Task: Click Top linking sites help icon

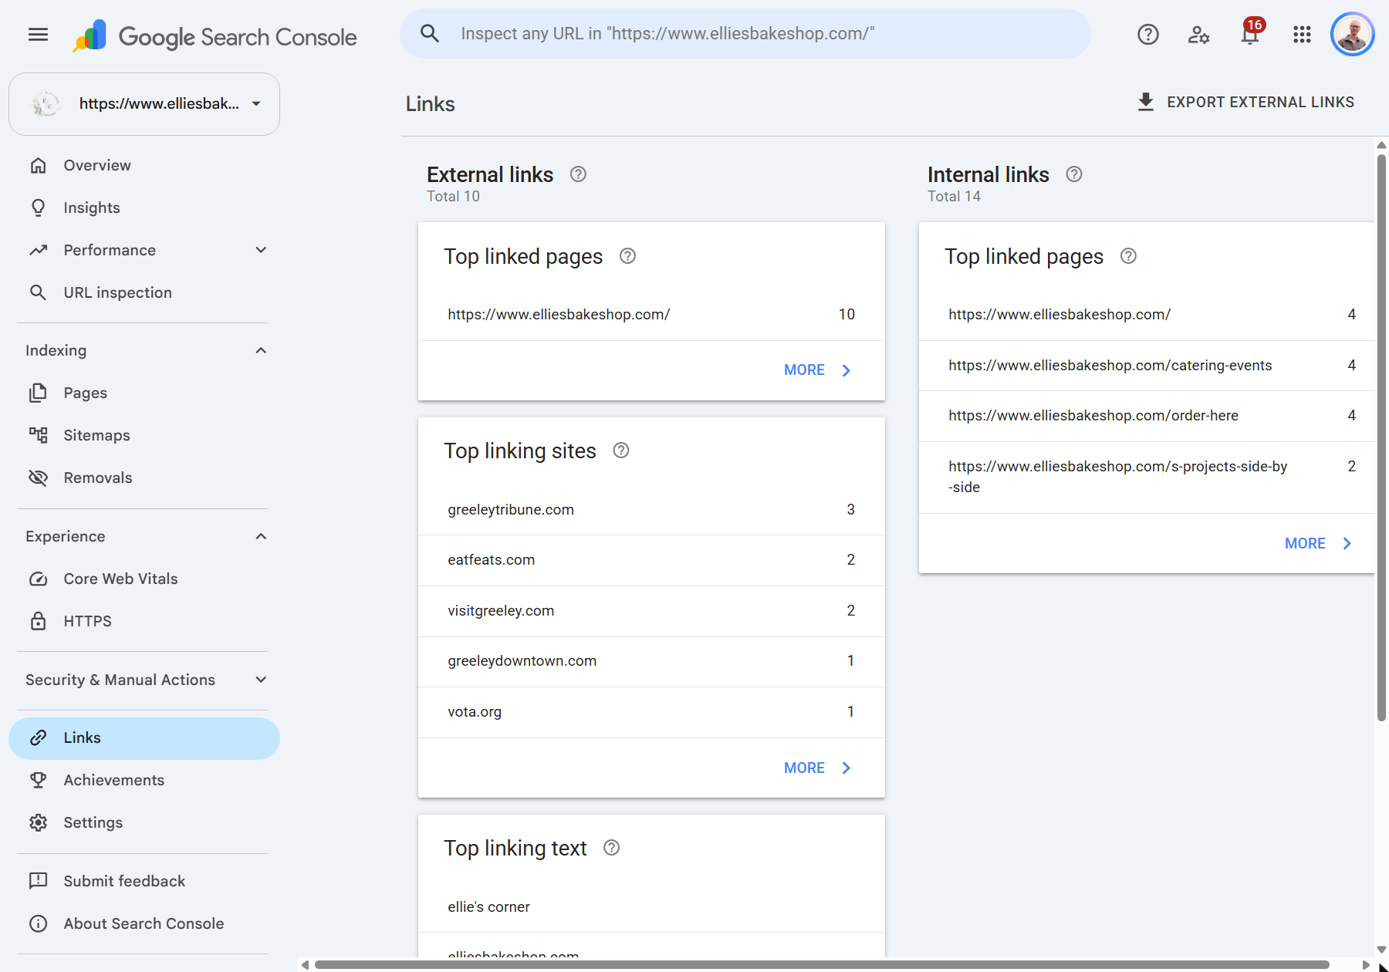Action: [x=621, y=451]
